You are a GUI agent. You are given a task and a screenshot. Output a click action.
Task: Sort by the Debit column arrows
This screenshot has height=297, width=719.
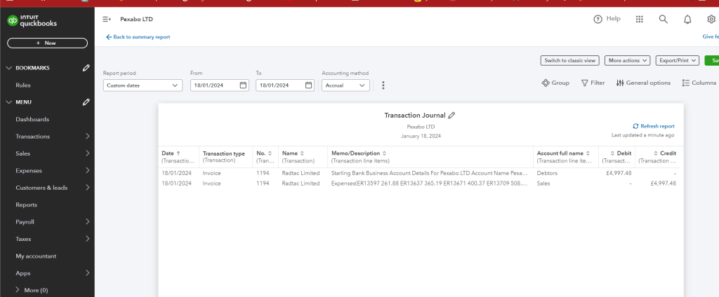click(x=612, y=153)
